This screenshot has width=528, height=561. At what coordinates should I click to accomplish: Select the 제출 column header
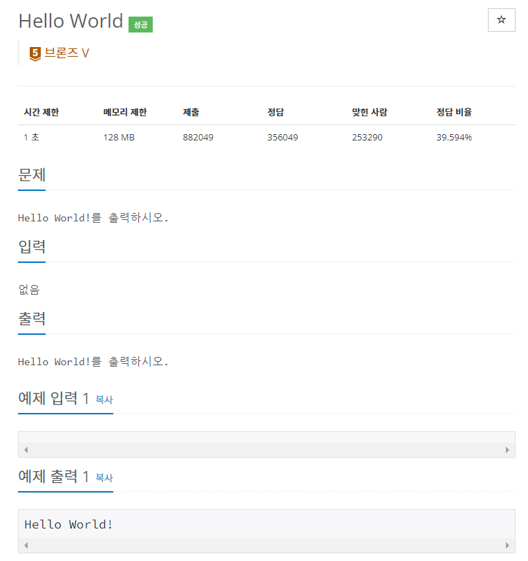click(191, 111)
